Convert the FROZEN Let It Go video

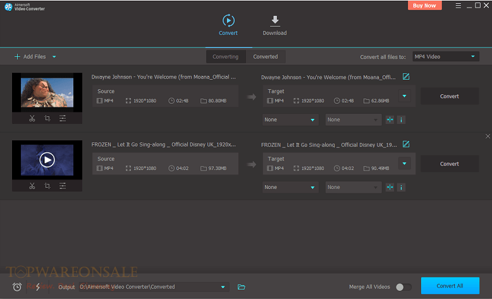click(450, 164)
